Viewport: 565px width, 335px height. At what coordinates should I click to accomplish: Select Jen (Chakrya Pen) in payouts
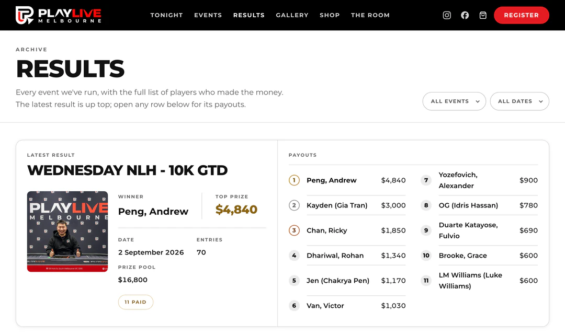[x=338, y=281]
